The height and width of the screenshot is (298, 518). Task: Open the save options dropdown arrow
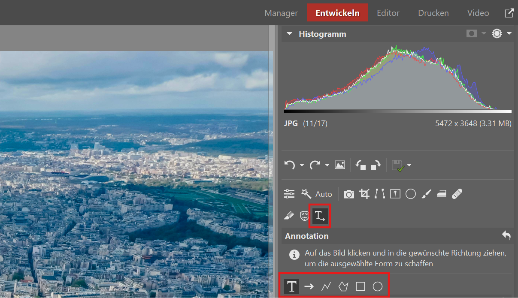click(409, 165)
